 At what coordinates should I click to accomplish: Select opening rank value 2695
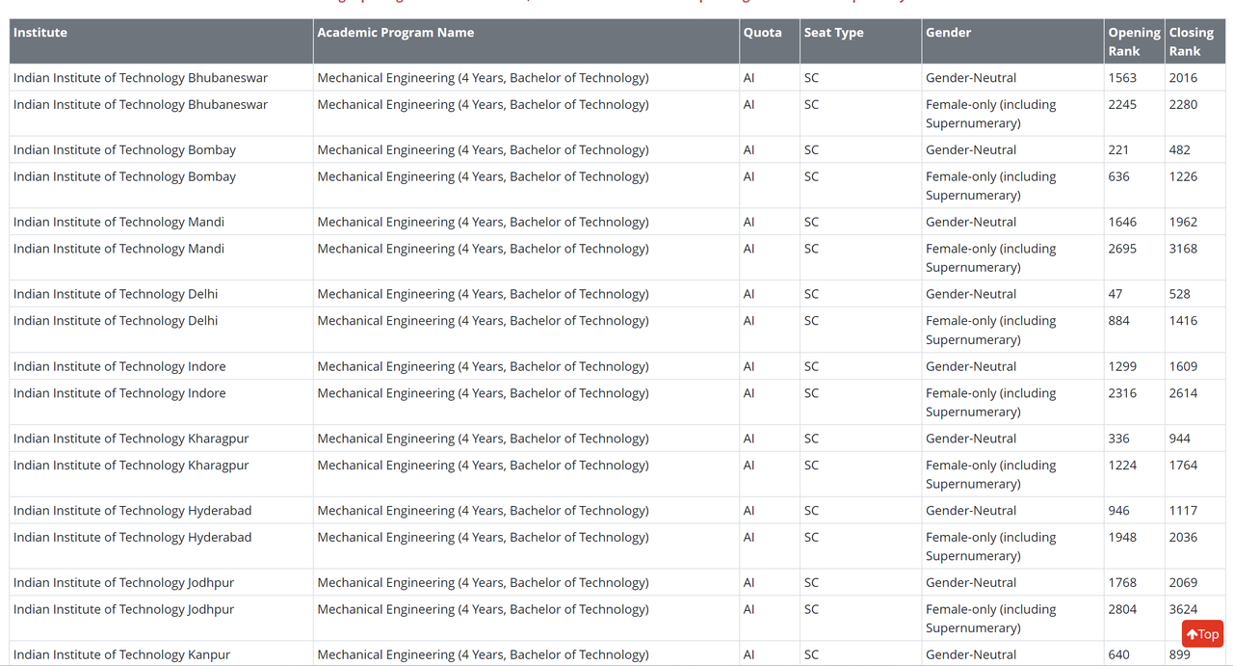1122,249
